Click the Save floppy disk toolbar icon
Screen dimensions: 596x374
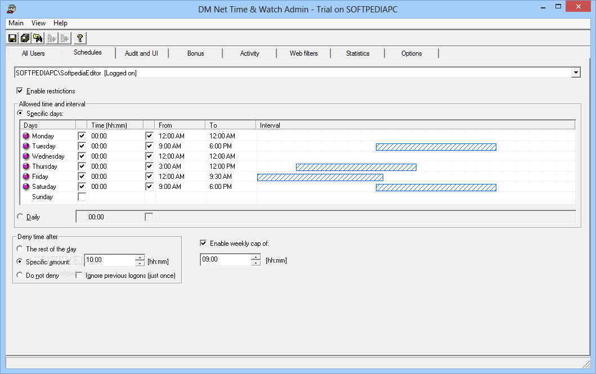click(x=12, y=38)
